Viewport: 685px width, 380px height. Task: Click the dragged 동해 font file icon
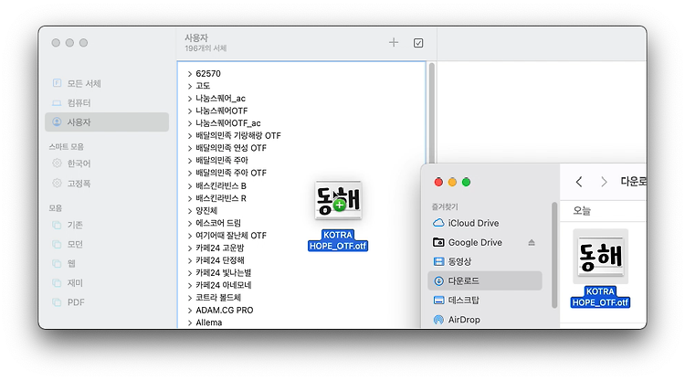[338, 200]
